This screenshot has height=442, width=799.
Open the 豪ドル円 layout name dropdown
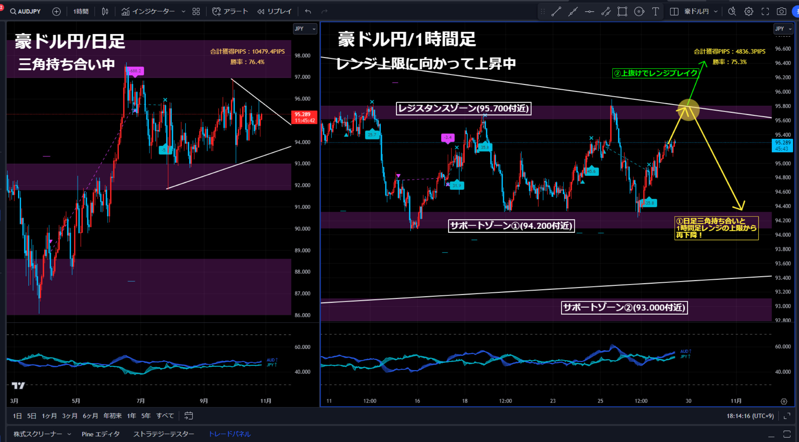click(x=716, y=12)
